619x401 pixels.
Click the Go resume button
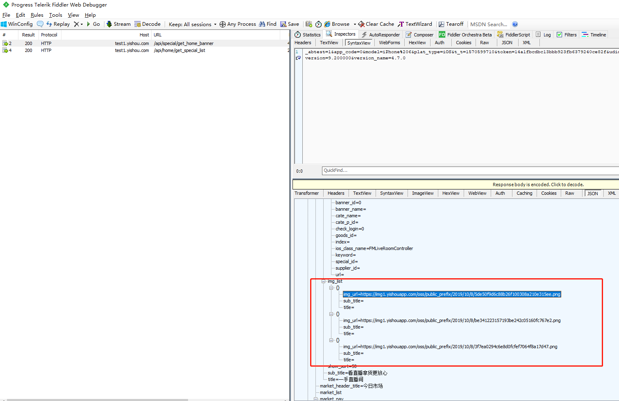coord(93,24)
